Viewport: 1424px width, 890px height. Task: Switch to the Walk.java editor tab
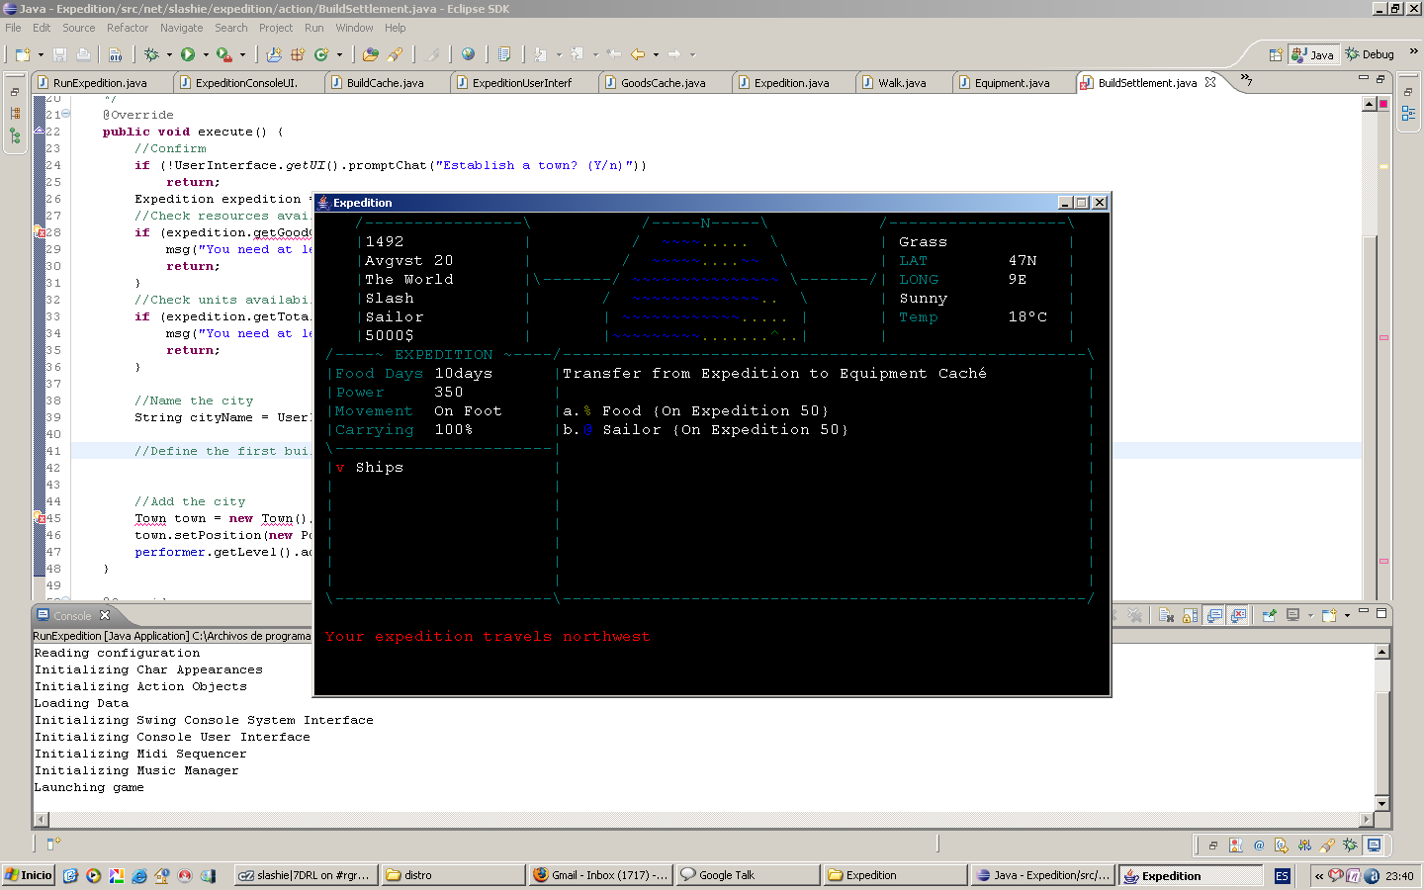pyautogui.click(x=901, y=83)
